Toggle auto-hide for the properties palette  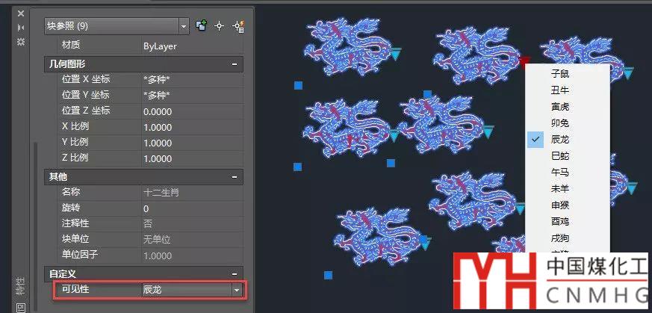click(21, 28)
